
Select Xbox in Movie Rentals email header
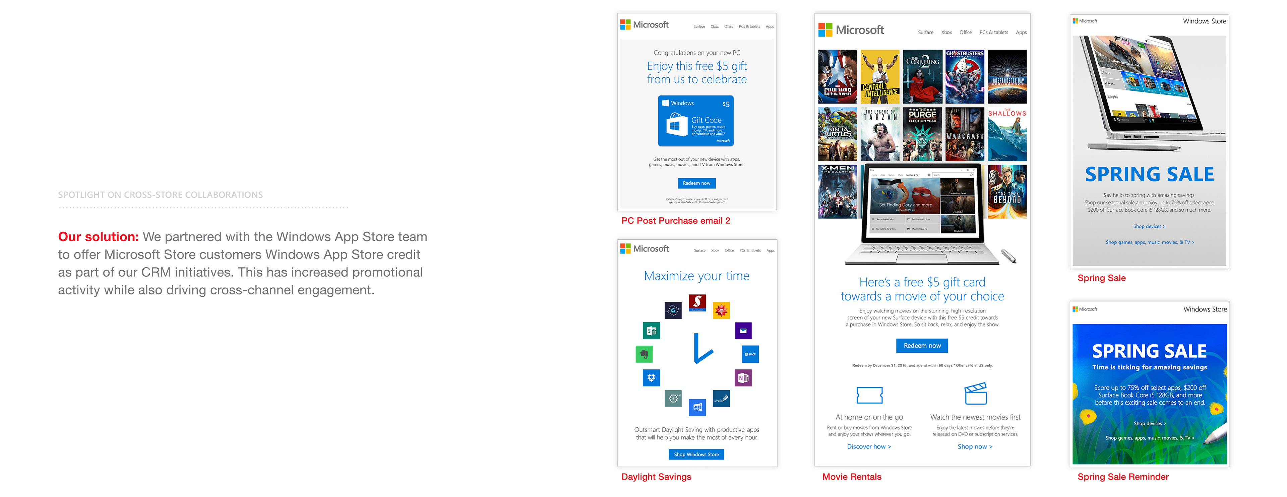pyautogui.click(x=946, y=32)
